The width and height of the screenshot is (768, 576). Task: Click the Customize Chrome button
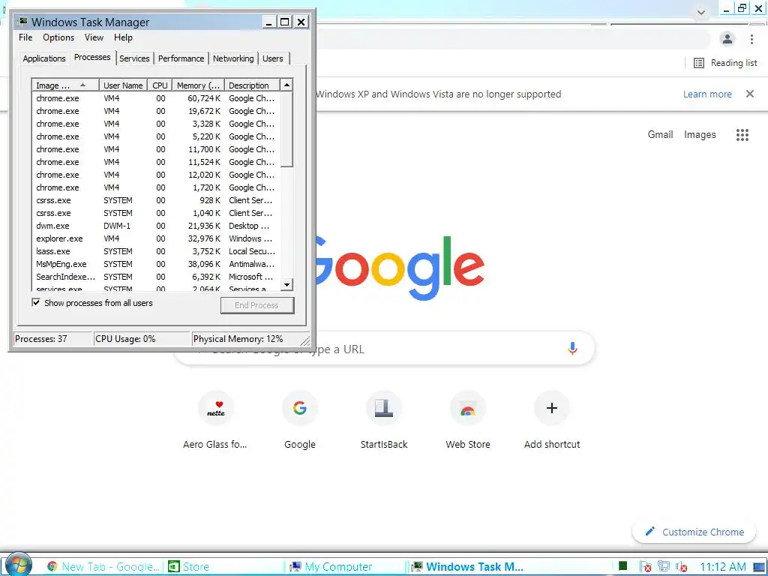[x=694, y=532]
